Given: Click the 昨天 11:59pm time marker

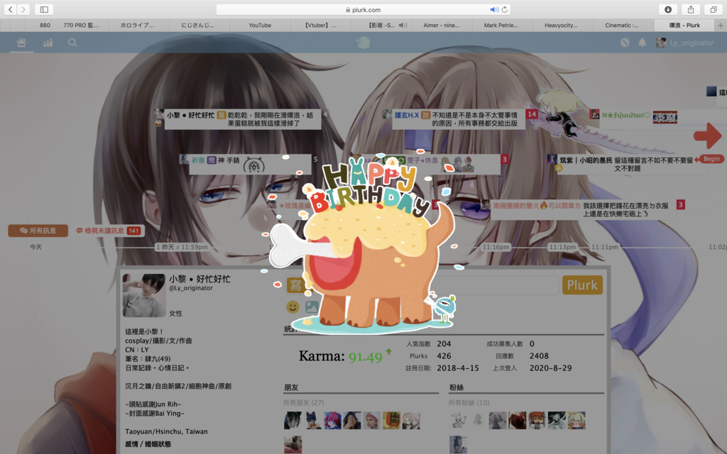Looking at the screenshot, I should 182,247.
